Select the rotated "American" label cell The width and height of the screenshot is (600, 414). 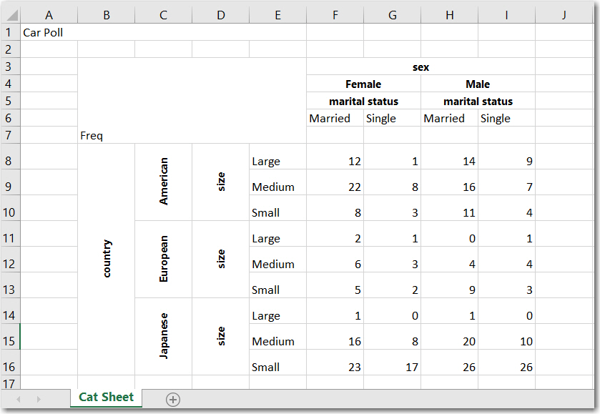point(164,182)
